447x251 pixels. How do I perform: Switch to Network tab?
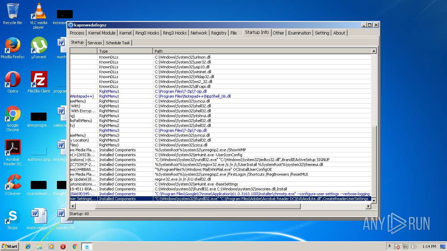coord(199,33)
